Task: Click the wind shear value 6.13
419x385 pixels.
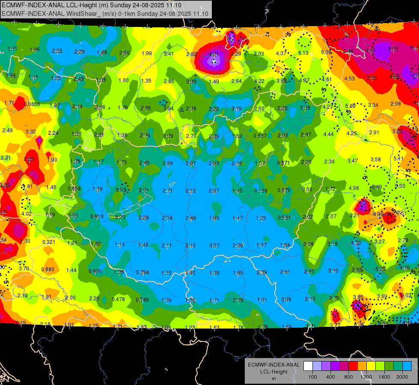Action: click(x=303, y=53)
